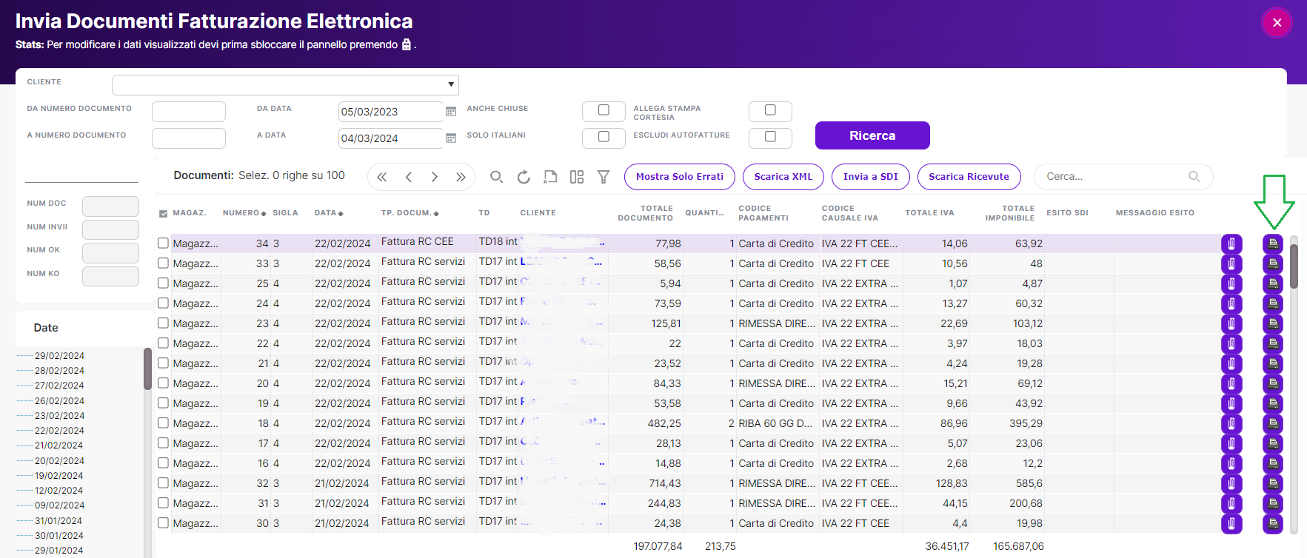
Task: Click the search icon inside the Cerca box
Action: pos(1194,176)
